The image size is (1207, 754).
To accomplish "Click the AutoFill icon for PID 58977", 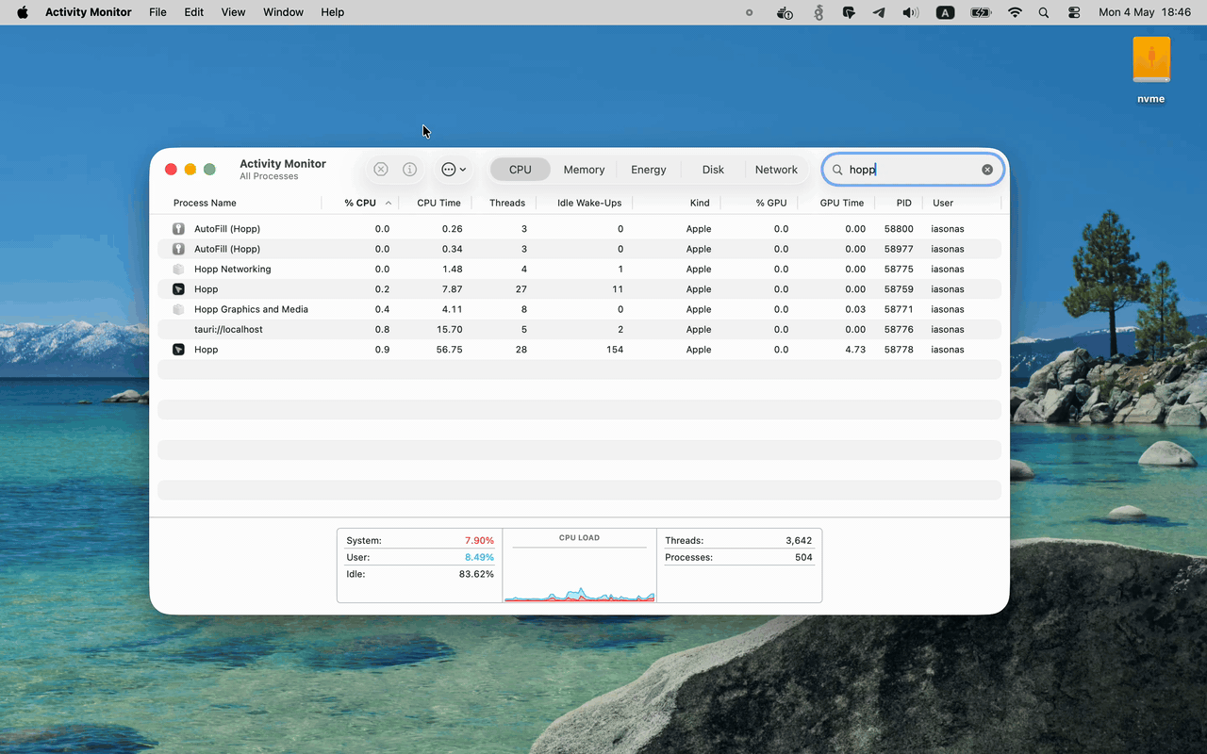I will coord(178,249).
